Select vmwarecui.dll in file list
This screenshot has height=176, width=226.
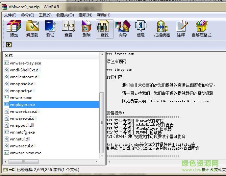23,146
